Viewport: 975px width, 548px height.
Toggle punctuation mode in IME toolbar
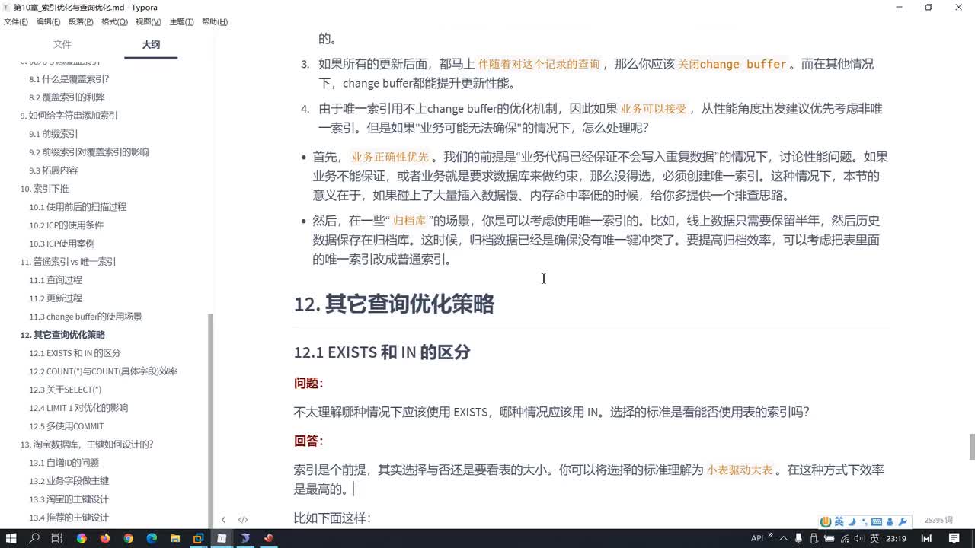click(864, 521)
